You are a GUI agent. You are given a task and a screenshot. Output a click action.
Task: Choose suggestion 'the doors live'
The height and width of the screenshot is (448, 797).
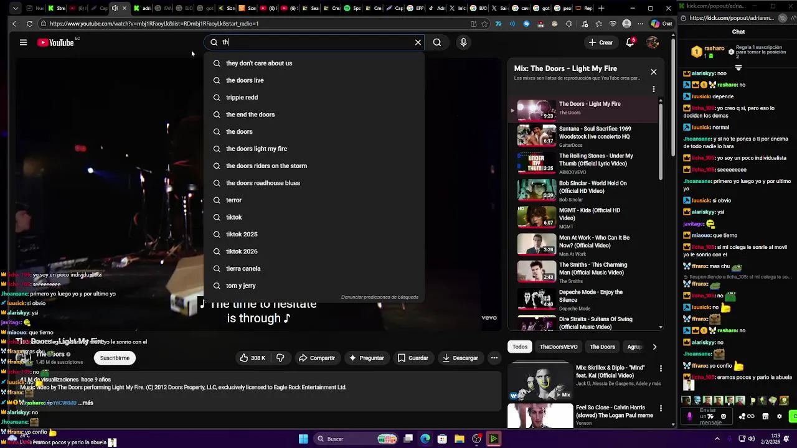click(314, 80)
